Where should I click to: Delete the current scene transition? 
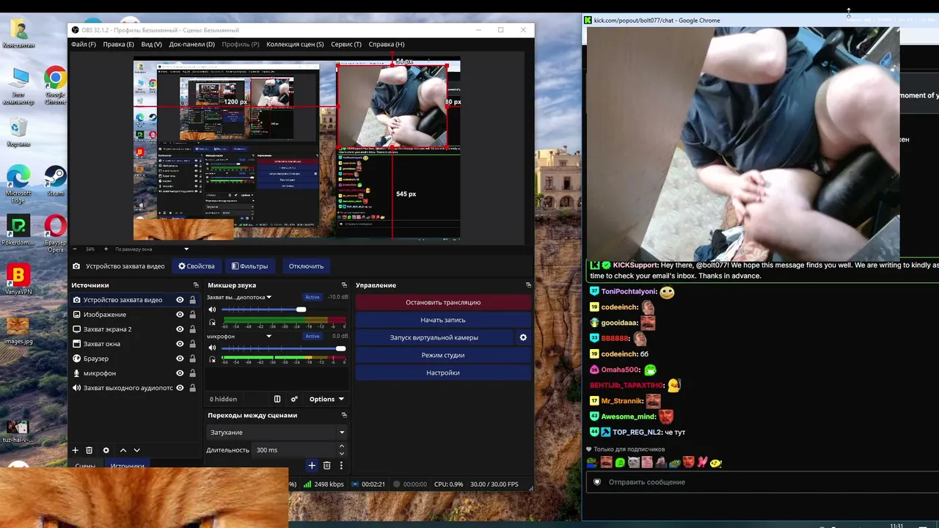(327, 465)
